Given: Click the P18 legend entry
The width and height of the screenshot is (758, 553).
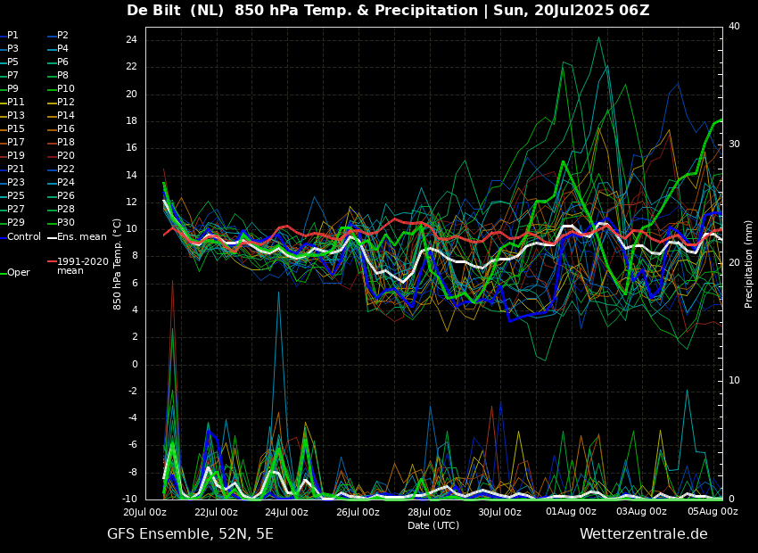Looking at the screenshot, I should 61,142.
